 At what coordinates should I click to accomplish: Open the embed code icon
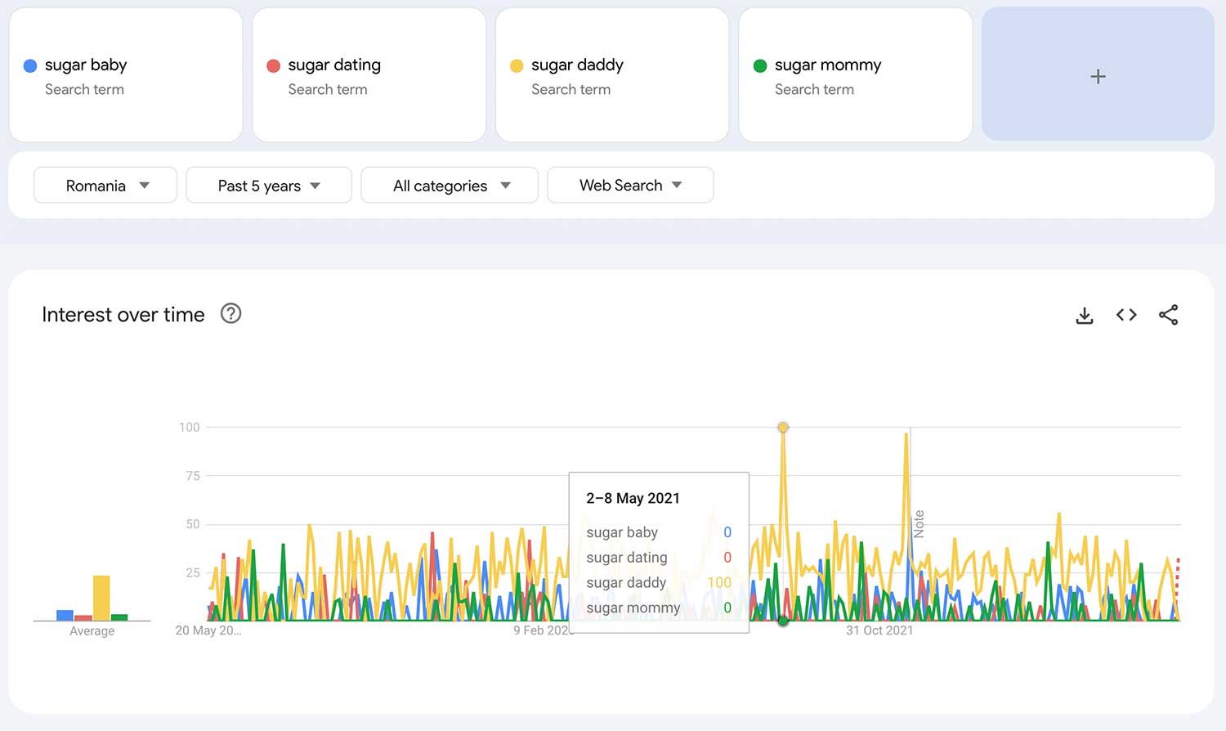1126,315
